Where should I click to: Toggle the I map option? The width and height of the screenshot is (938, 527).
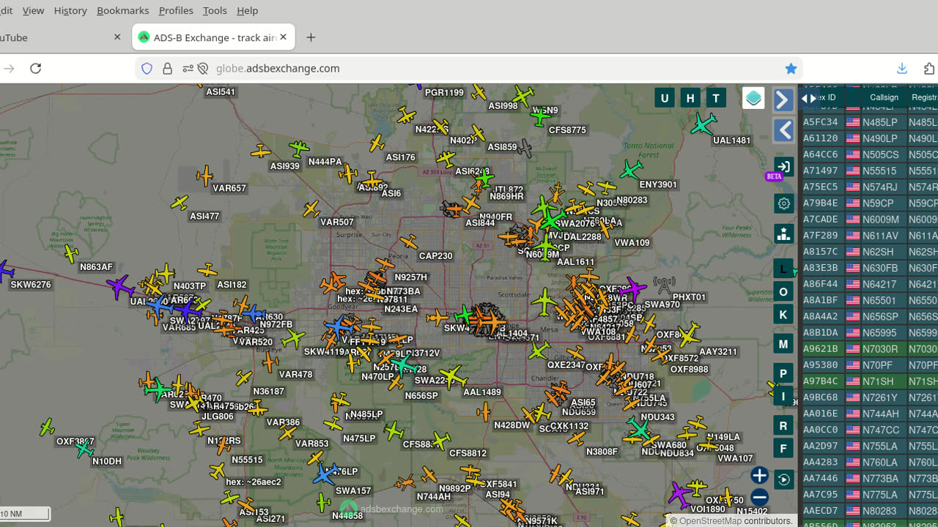click(x=783, y=396)
